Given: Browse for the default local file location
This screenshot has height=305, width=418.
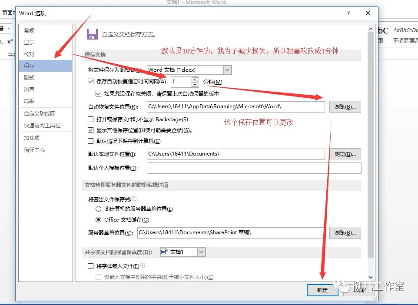Looking at the screenshot, I should pyautogui.click(x=345, y=154).
